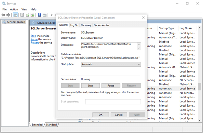This screenshot has width=203, height=133.
Task: Click the highlighted row's Local Service cell
Action: tap(187, 88)
